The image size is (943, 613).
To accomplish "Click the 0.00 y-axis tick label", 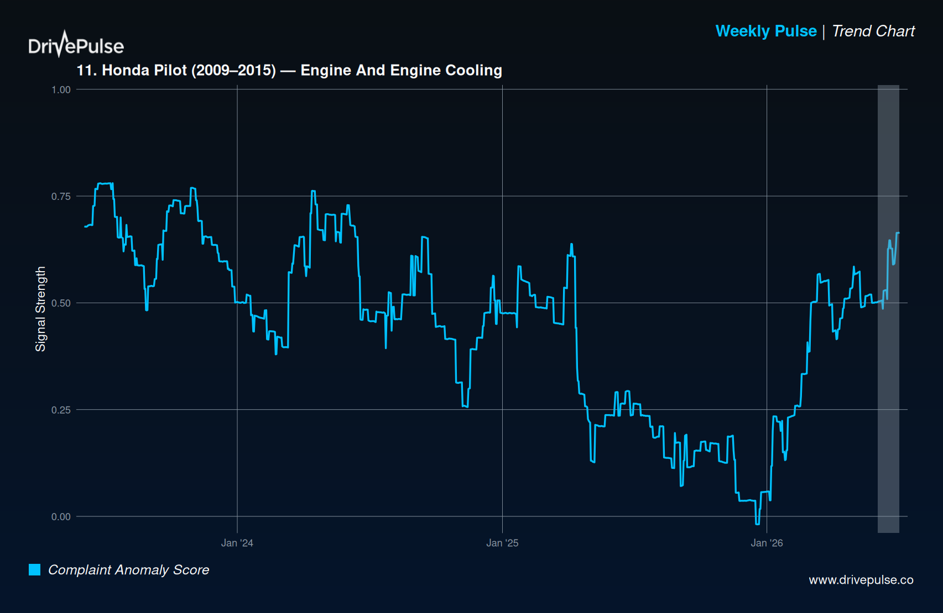I will [61, 517].
